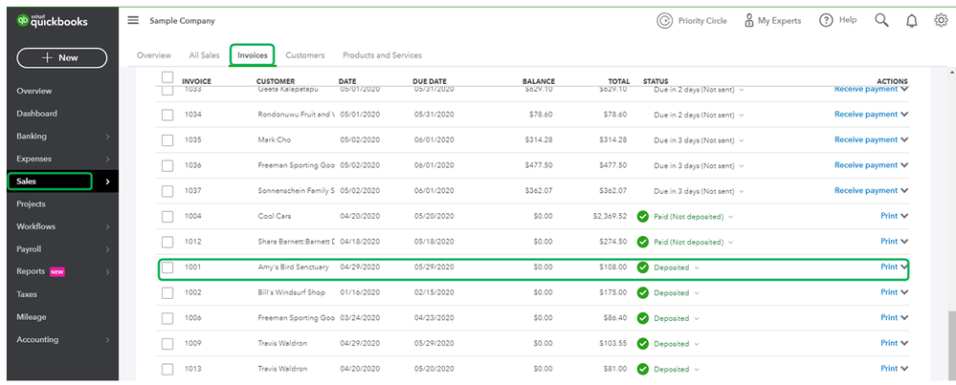Image resolution: width=956 pixels, height=385 pixels.
Task: Switch to the Invoices tab
Action: pos(253,55)
